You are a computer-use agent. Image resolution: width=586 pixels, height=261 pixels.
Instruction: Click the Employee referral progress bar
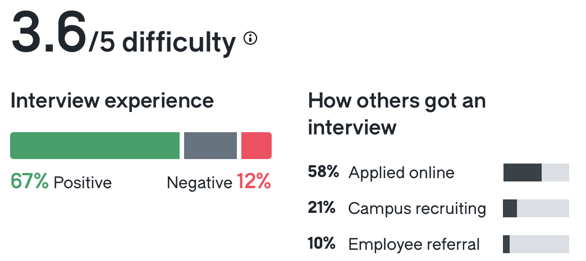pos(536,244)
